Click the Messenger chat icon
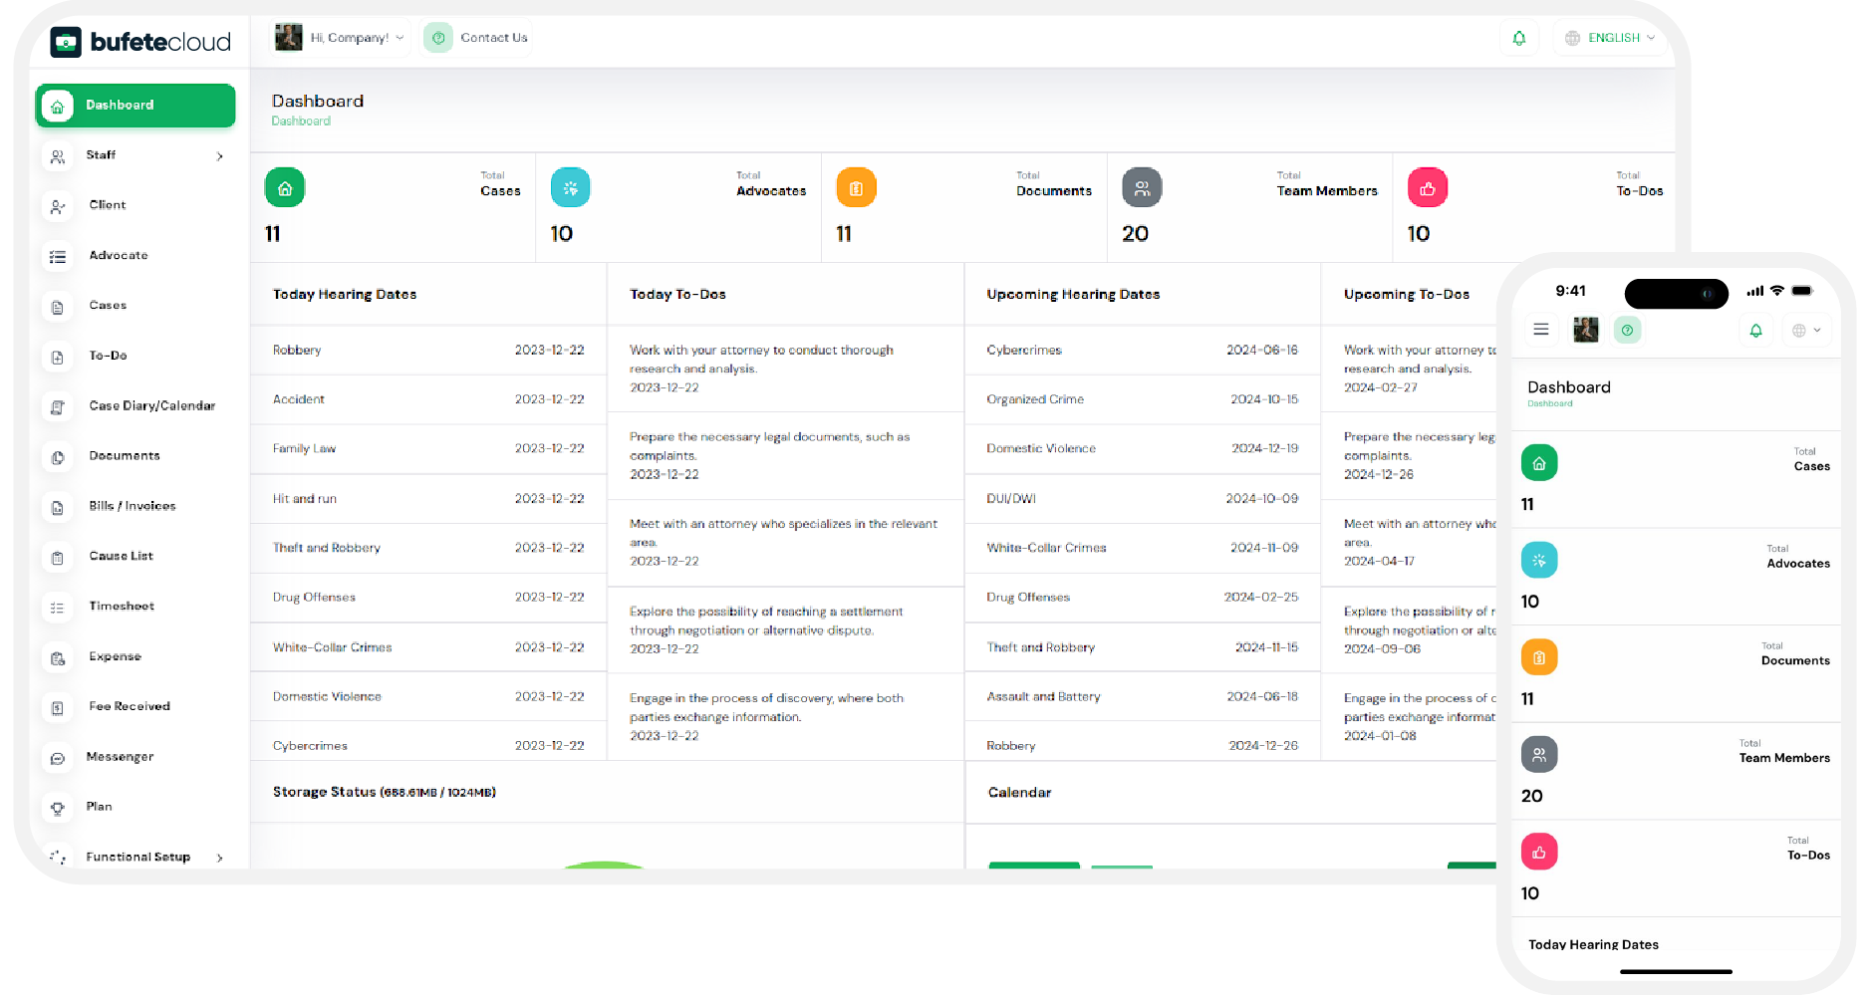 tap(58, 758)
